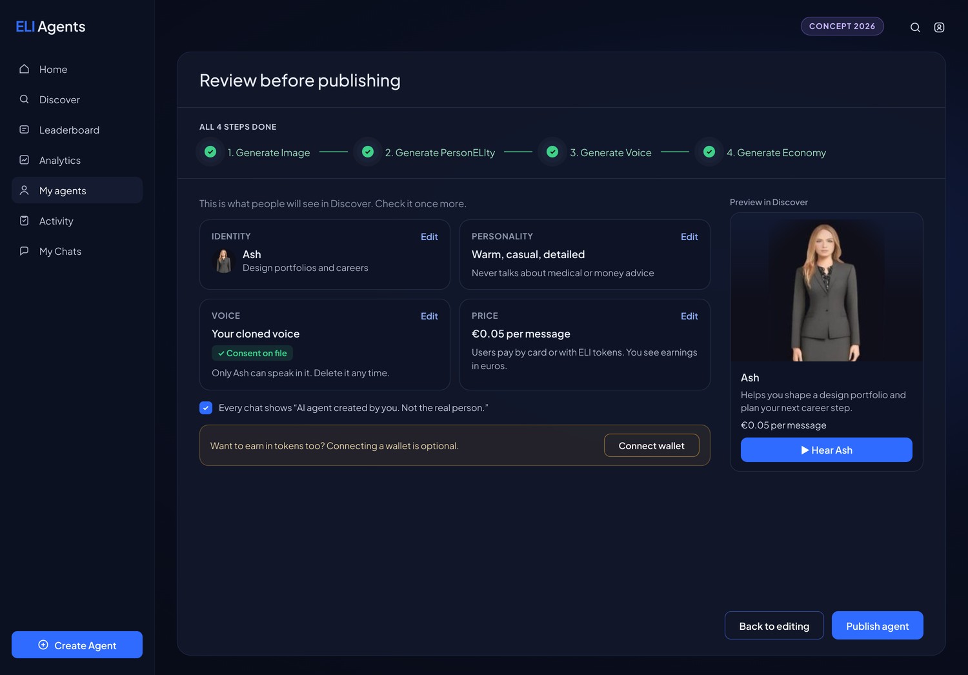The width and height of the screenshot is (968, 675).
Task: Click the ELI Agents logo
Action: 50,26
